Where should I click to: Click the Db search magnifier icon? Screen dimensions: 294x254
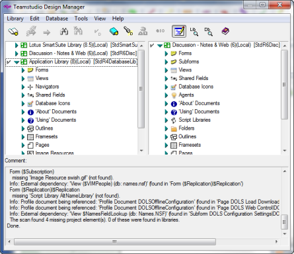pos(208,32)
